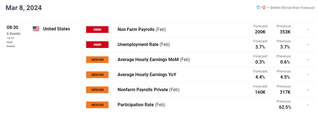Click the 6 Events count label
Image resolution: width=318 pixels, height=116 pixels.
click(x=14, y=34)
